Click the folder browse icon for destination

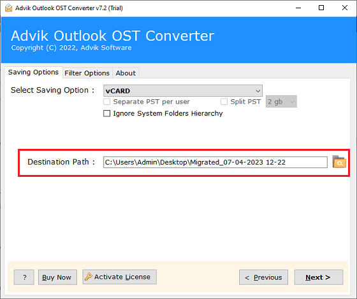[339, 162]
